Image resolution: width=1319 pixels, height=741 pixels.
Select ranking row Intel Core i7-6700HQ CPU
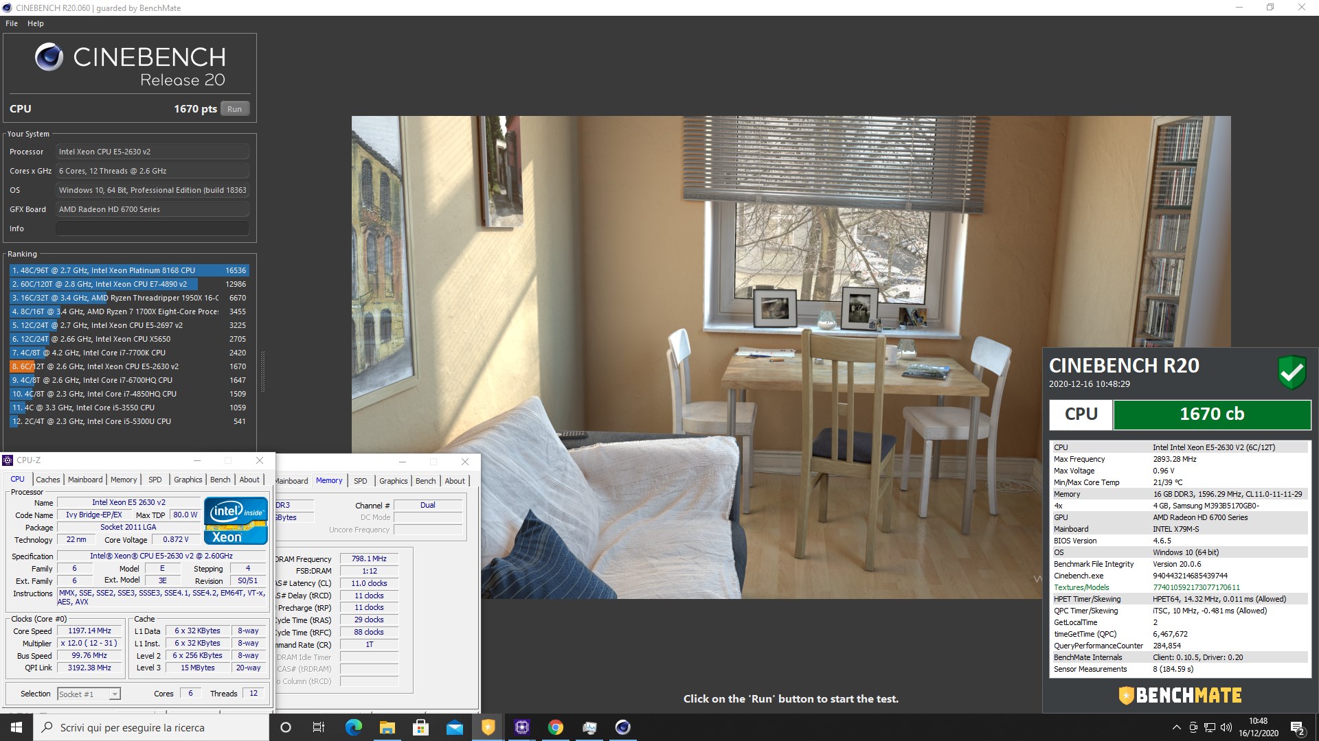[x=129, y=380]
